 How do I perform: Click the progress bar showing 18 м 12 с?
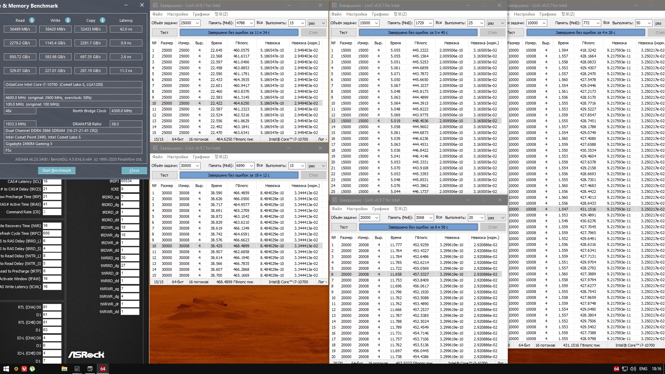(x=239, y=175)
